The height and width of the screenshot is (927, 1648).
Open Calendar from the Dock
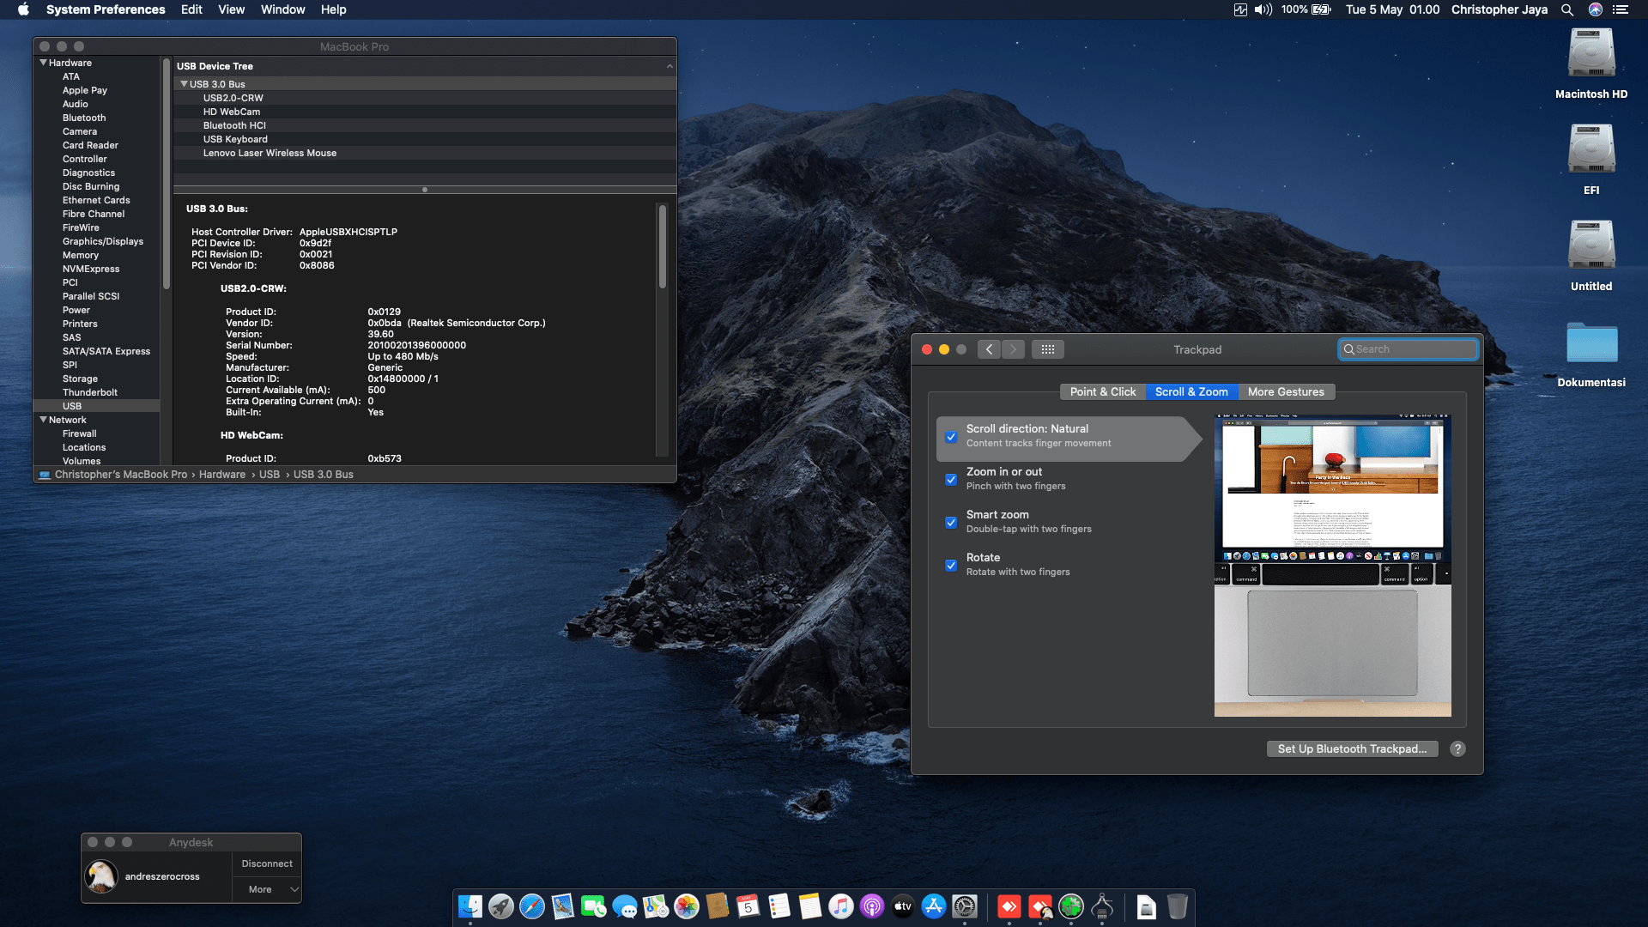748,906
